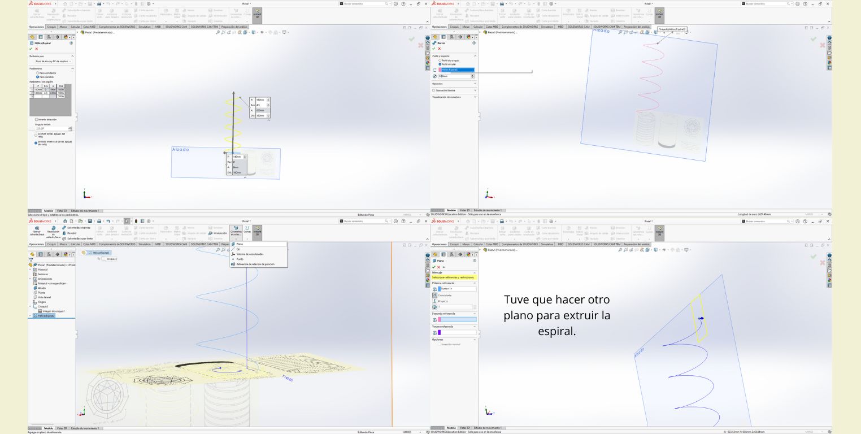This screenshot has width=861, height=434.
Task: Click the highlighted Hélice/Espiral2 path selection box
Action: [x=456, y=70]
